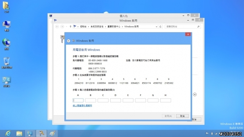Click the keys icon in Windows 啟用 window
Image resolution: width=244 pixels, height=137 pixels.
click(62, 39)
